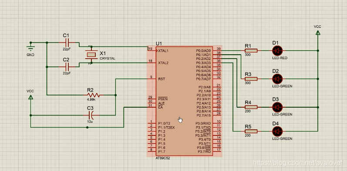Select the D4 LED at the bottom
The height and width of the screenshot is (171, 347).
coord(277,131)
